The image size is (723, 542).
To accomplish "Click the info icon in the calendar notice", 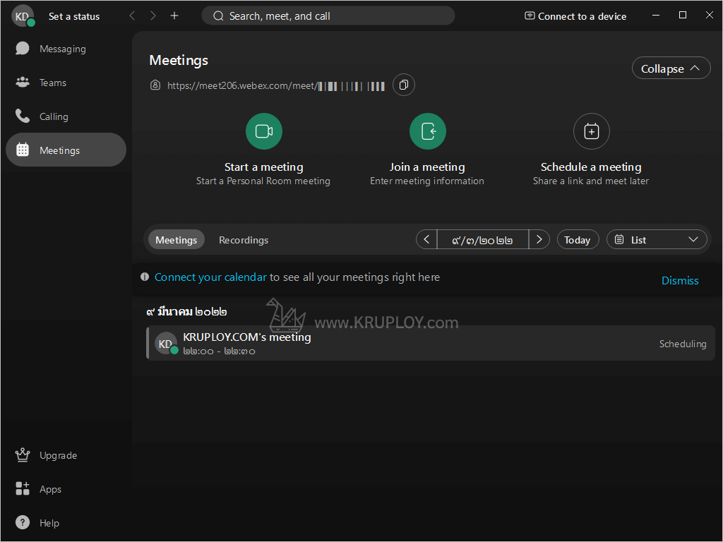I will tap(145, 277).
